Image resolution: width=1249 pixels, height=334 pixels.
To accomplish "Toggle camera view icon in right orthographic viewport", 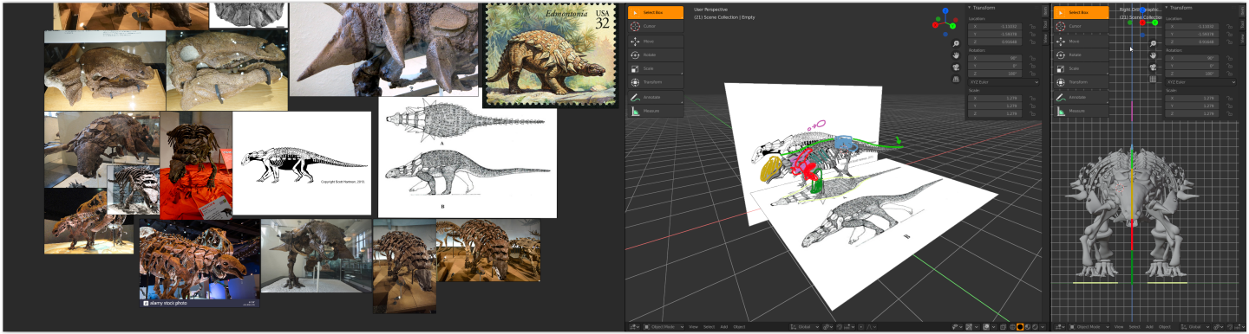I will click(x=1153, y=67).
